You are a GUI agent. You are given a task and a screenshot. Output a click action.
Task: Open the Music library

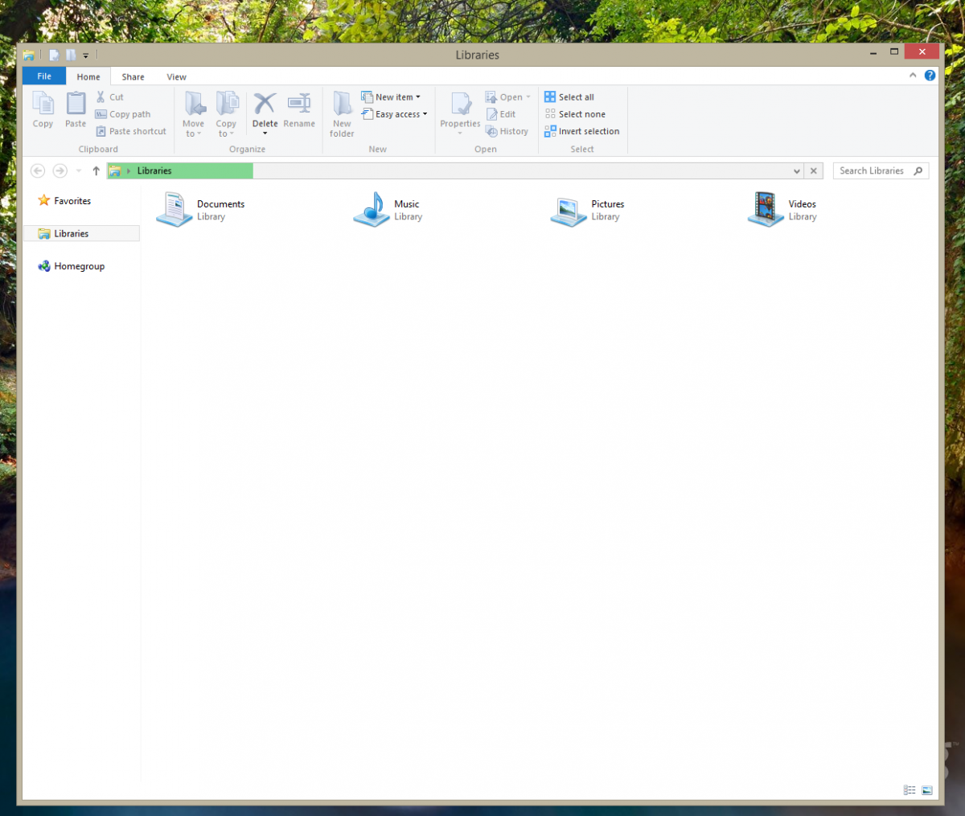click(x=388, y=209)
